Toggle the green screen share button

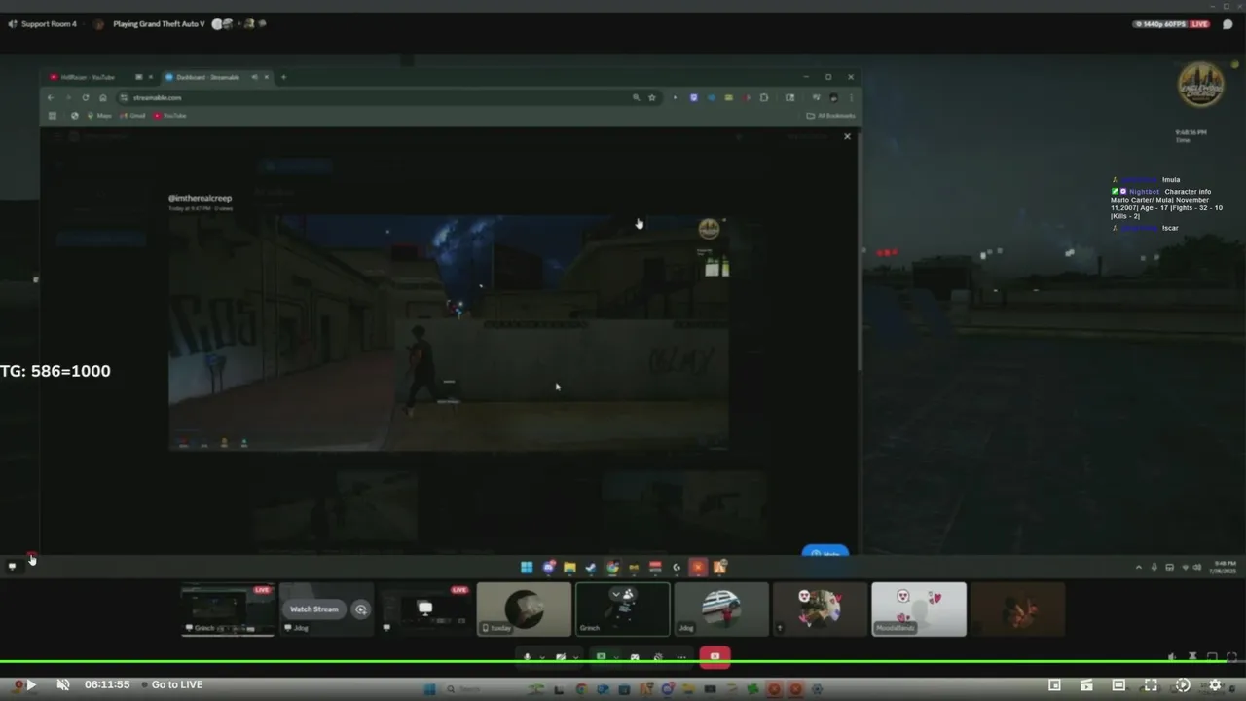[602, 657]
